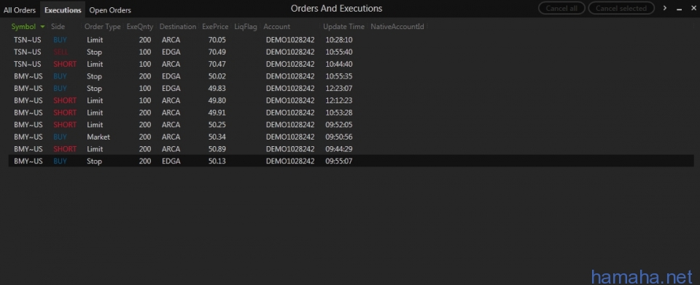Select the TSN~US SHORT limit row
The height and width of the screenshot is (285, 700).
pos(351,64)
